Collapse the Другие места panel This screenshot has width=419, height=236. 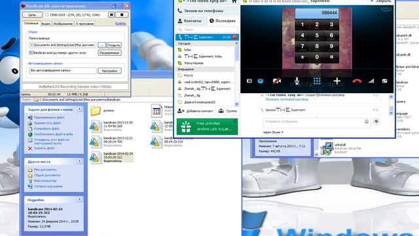point(79,161)
